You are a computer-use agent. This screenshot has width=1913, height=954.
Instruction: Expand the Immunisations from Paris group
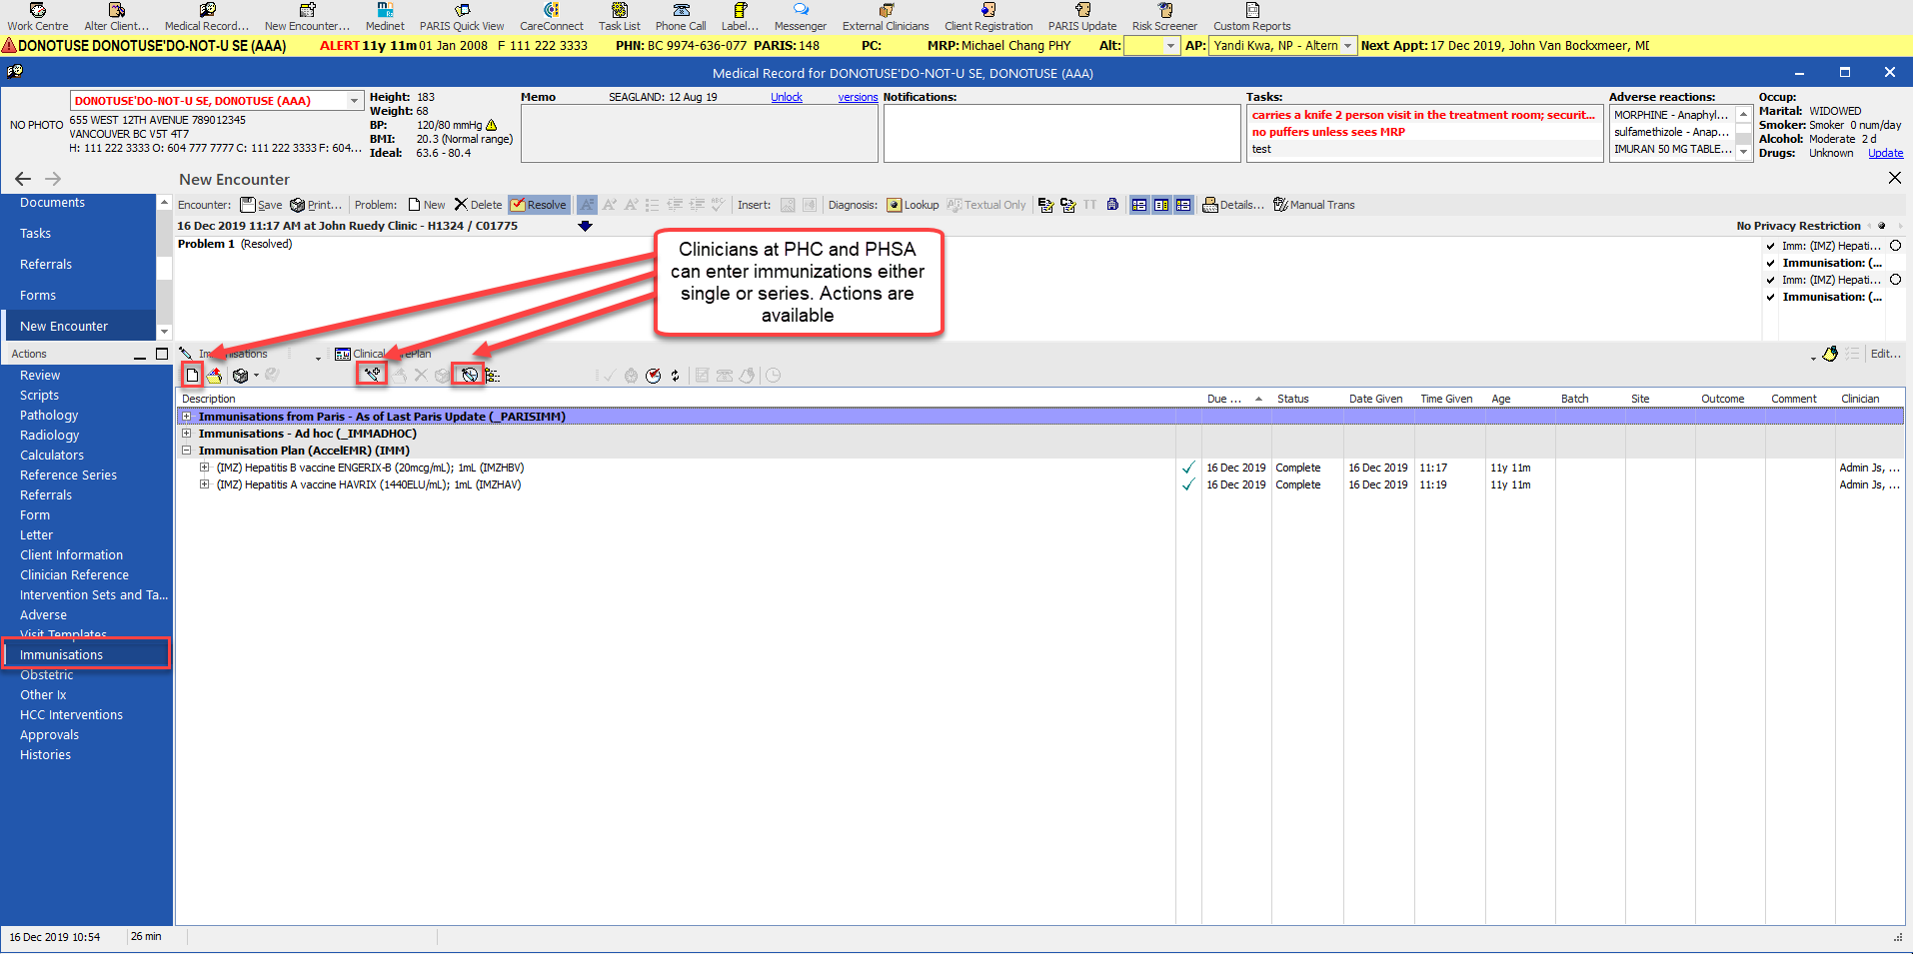[x=186, y=417]
